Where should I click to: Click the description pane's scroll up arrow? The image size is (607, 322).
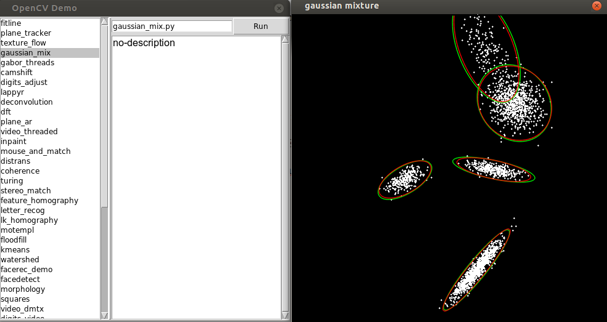tap(284, 40)
